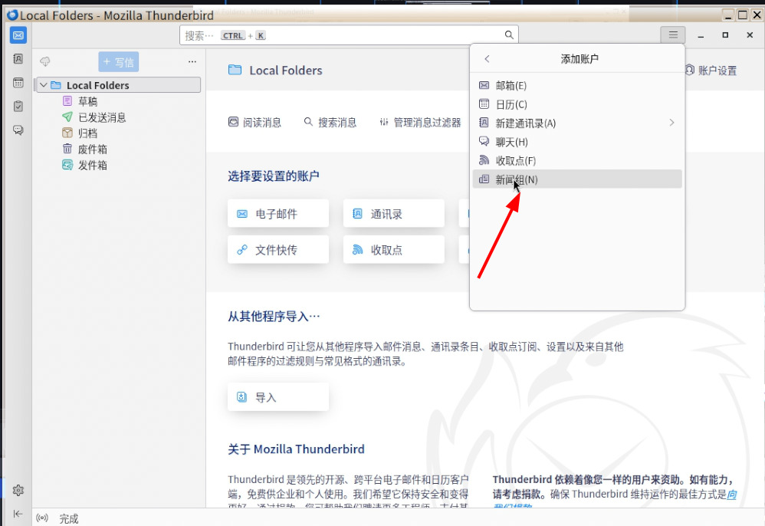Viewport: 765px width, 526px height.
Task: Go back using the menu's back arrow
Action: 487,59
